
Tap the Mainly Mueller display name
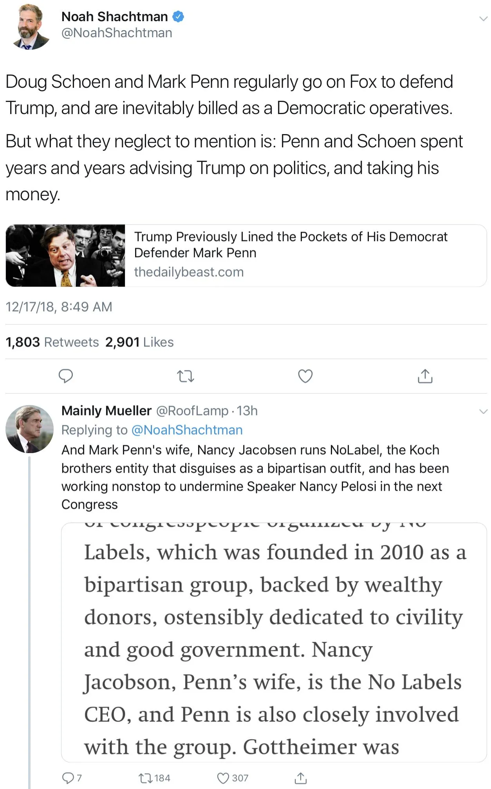click(106, 410)
